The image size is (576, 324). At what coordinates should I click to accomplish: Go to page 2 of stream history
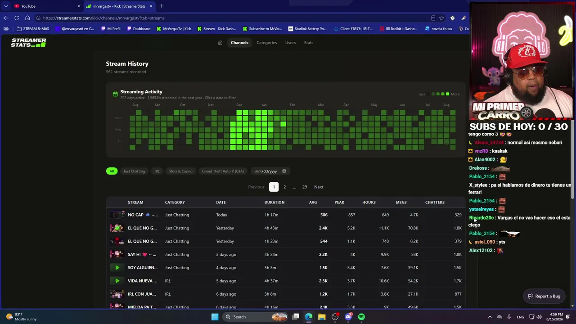(x=284, y=187)
